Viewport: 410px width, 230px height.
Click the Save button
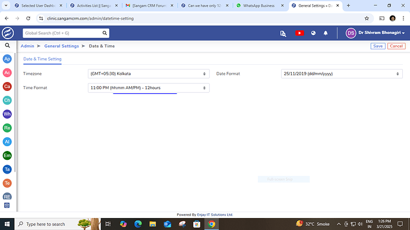pos(378,46)
